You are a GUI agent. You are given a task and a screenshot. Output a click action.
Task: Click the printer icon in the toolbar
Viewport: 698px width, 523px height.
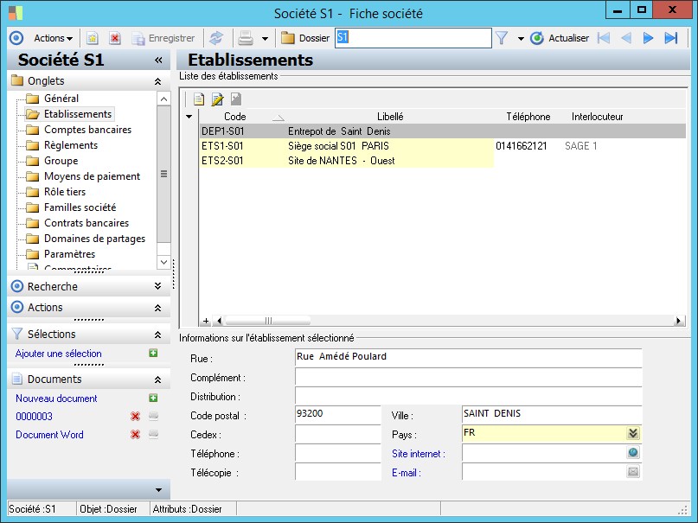246,38
